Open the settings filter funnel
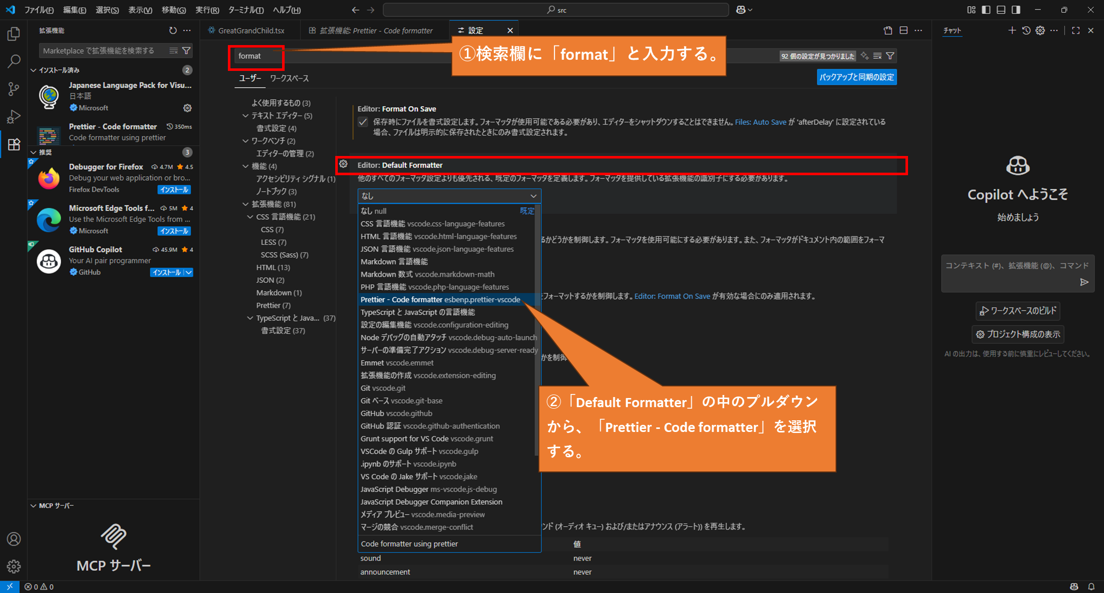The width and height of the screenshot is (1104, 593). pos(890,56)
